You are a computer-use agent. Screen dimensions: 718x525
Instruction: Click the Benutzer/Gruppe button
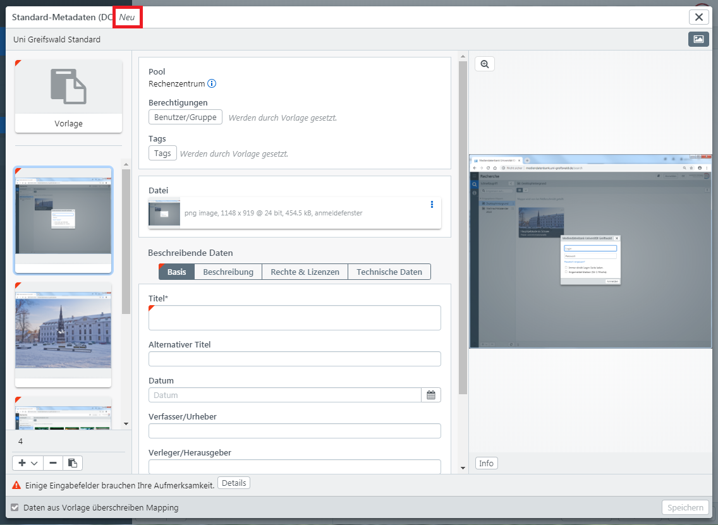click(x=185, y=117)
